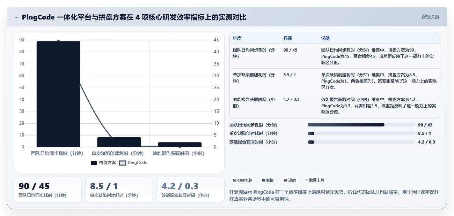This screenshot has height=216, width=454.
Task: Click the 说明 table column header
Action: (325, 38)
